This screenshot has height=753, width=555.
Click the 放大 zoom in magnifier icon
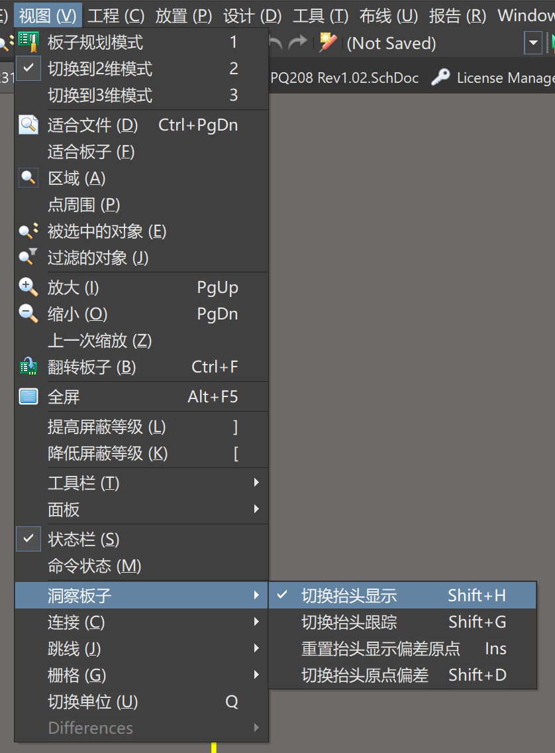[x=28, y=287]
